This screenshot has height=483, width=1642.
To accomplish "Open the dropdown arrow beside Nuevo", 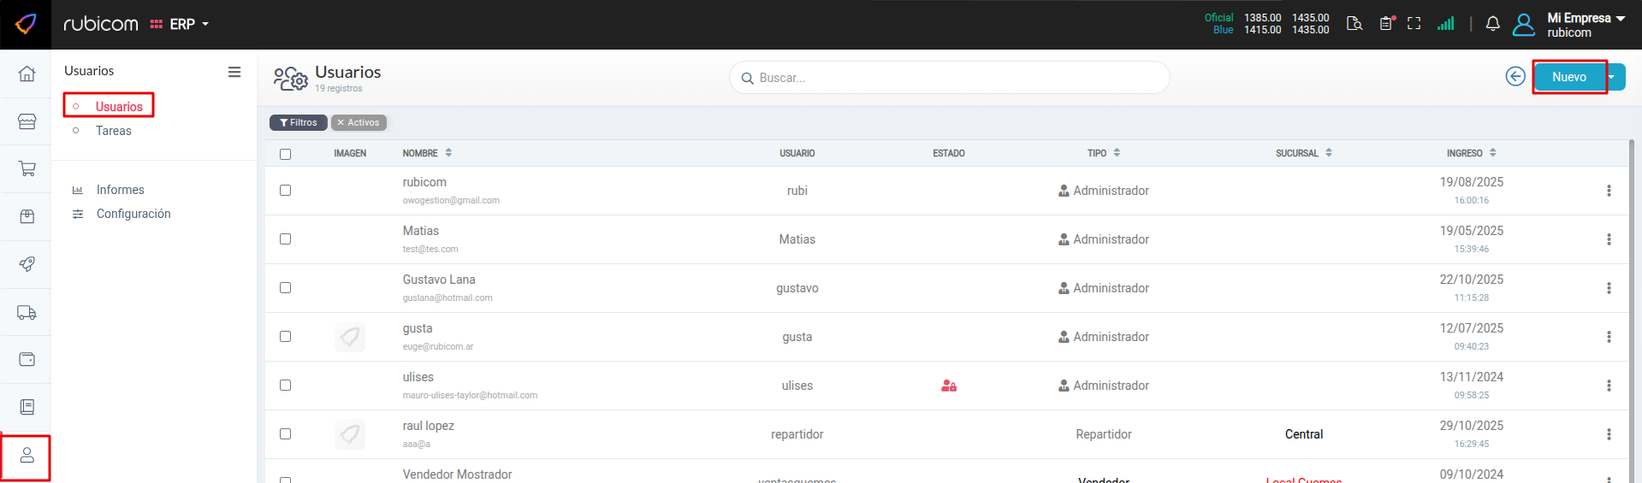I will point(1612,77).
